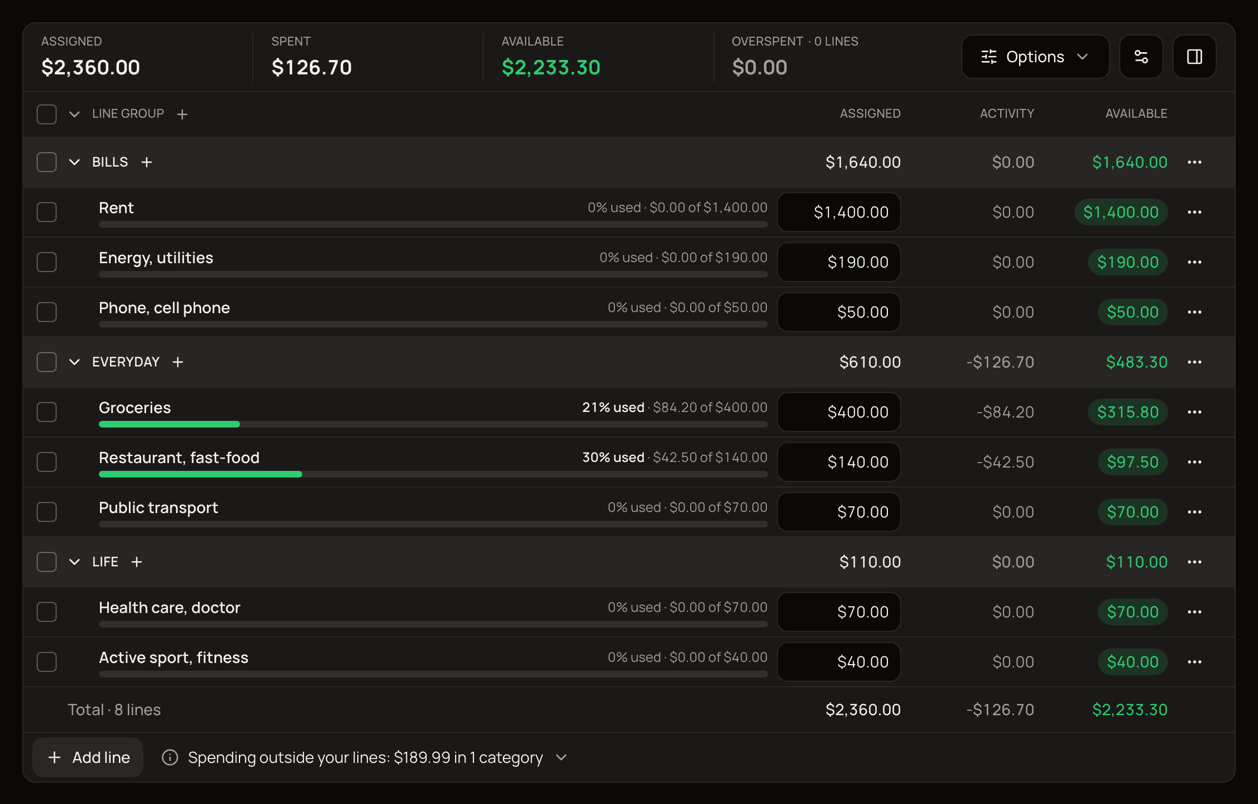Click the Health care available $70.00 pill
Screen dimensions: 1258x804
[x=1132, y=612]
